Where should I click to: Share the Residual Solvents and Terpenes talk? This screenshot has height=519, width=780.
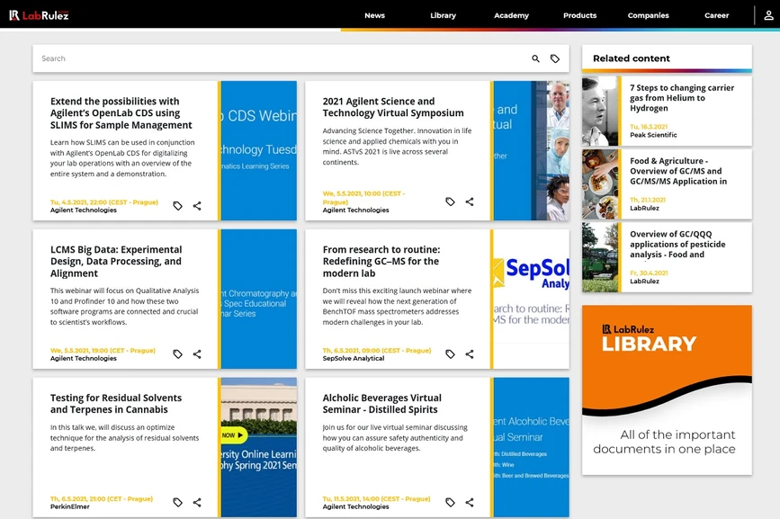coord(197,502)
